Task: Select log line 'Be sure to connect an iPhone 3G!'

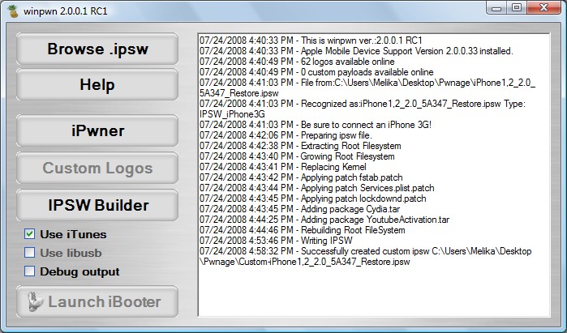Action: pyautogui.click(x=316, y=125)
